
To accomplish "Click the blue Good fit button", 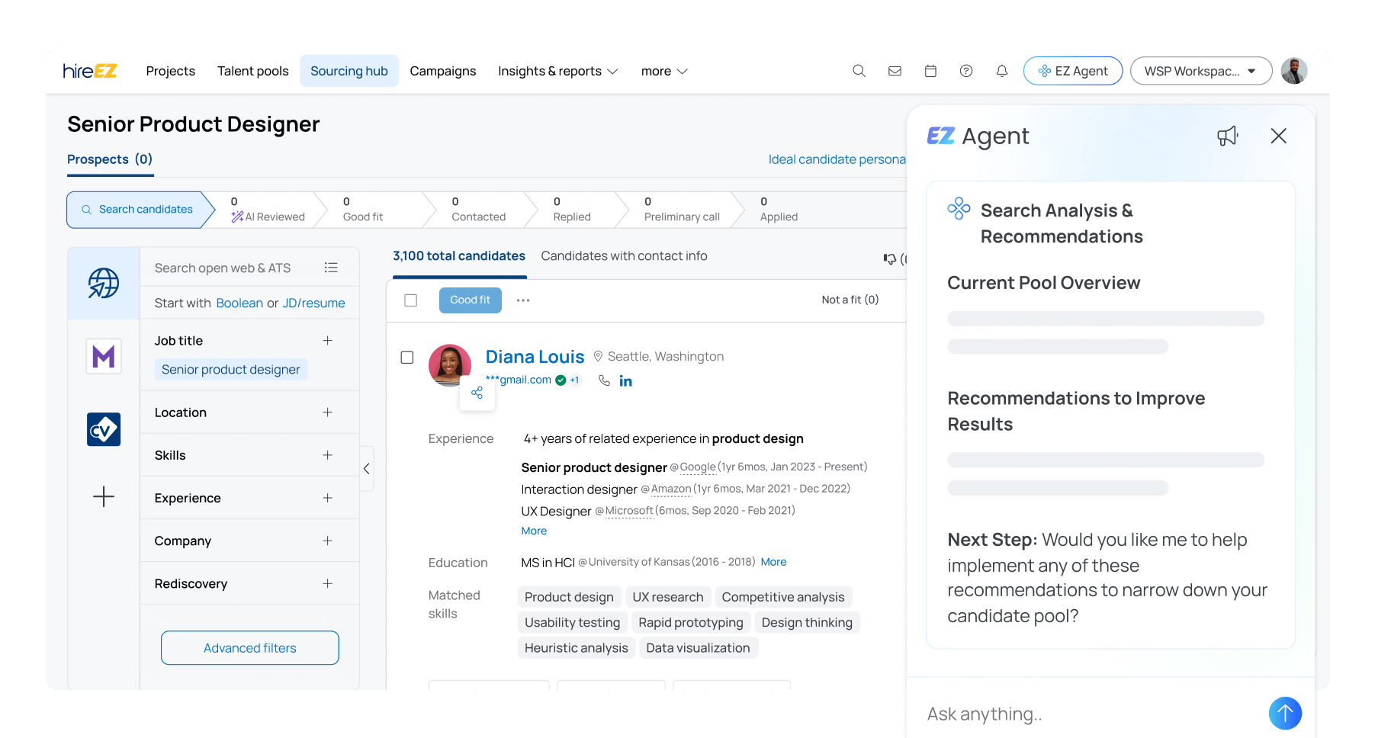I will [x=471, y=300].
